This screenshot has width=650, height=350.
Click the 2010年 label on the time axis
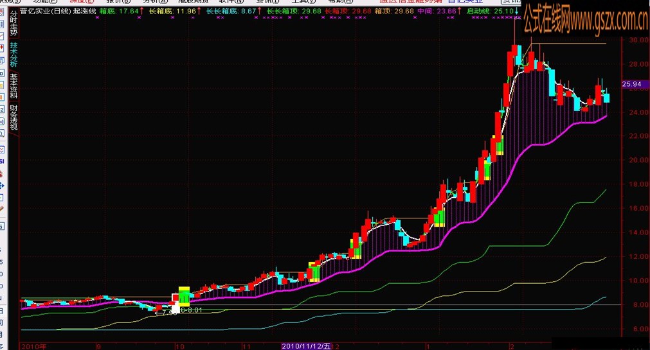pos(33,346)
